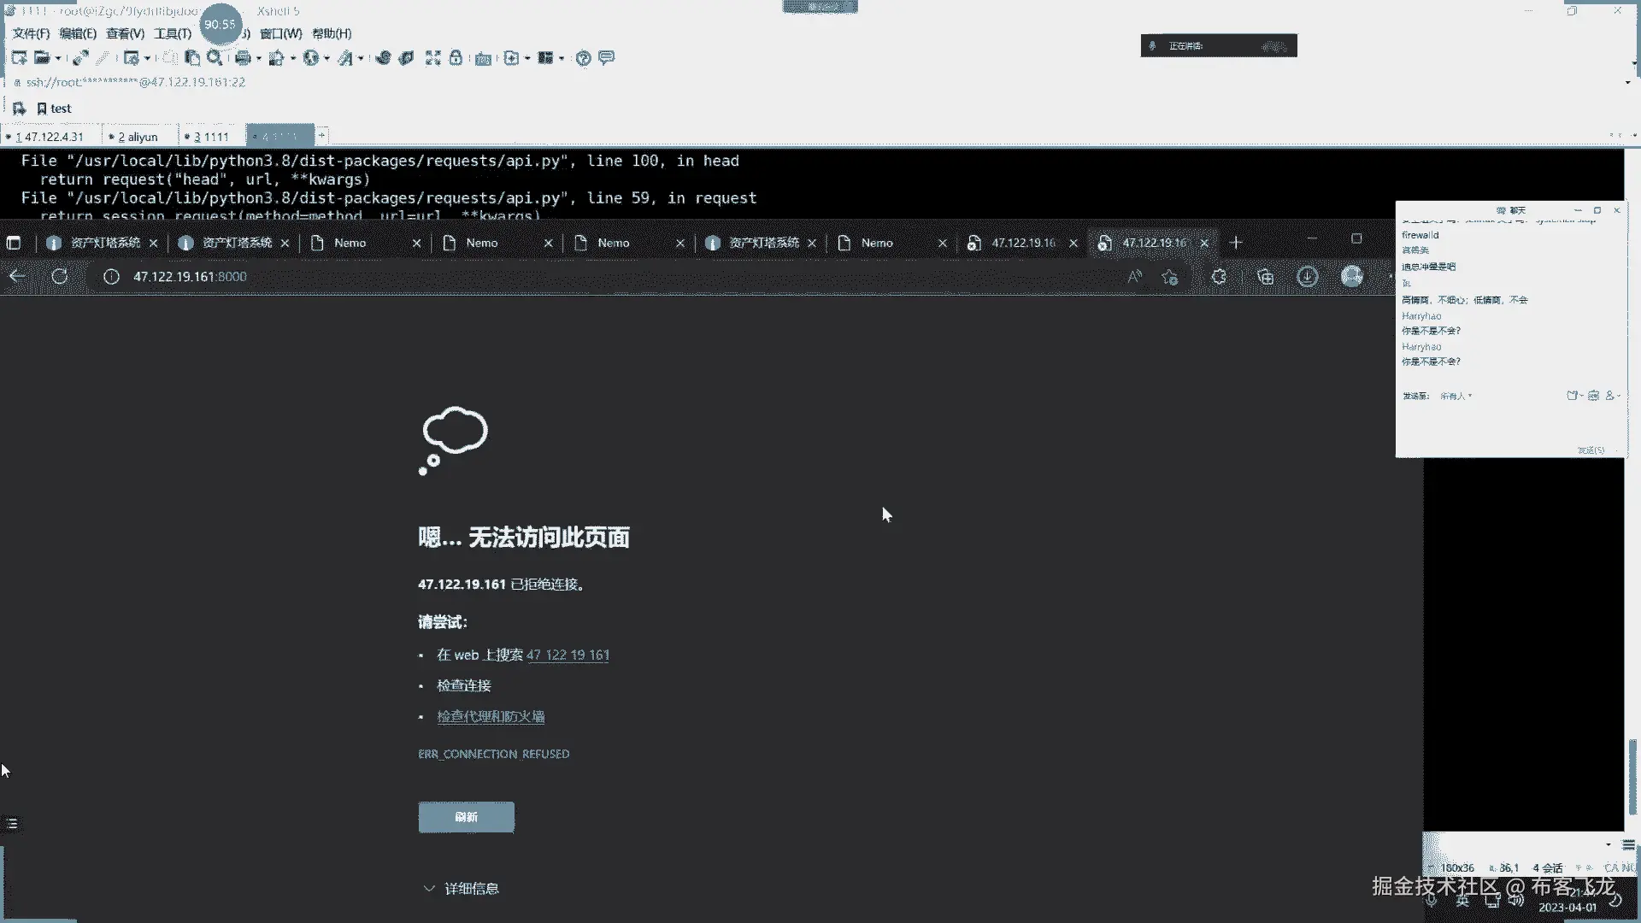Toggle Xshell fullscreen arrows icon
The height and width of the screenshot is (923, 1641).
pos(433,58)
